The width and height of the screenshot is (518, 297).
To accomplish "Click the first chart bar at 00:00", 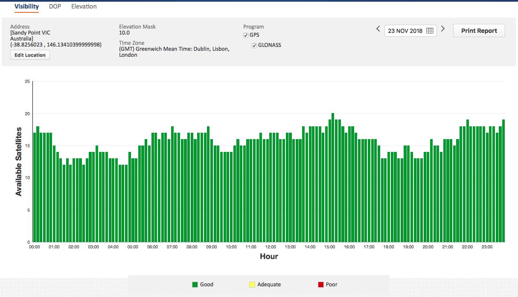I will (x=35, y=187).
